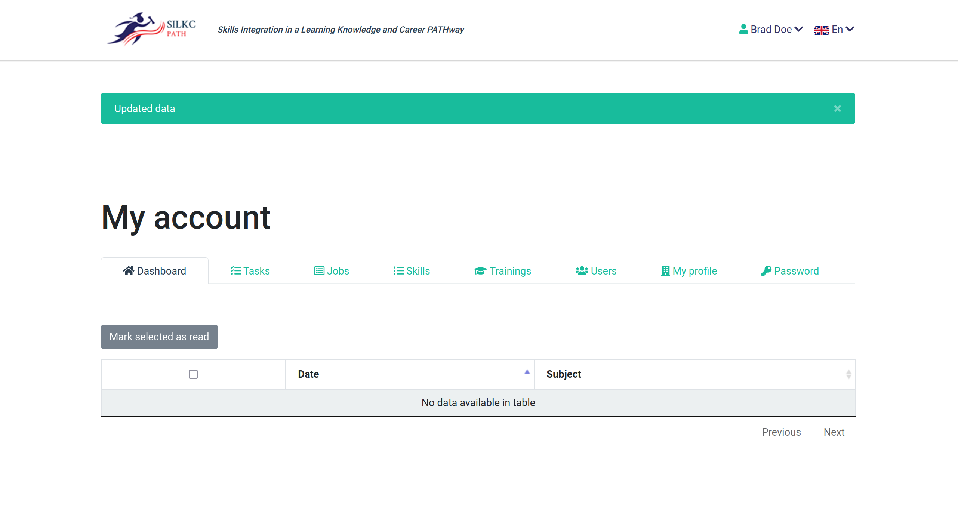The height and width of the screenshot is (512, 958).
Task: Click the ascending sort arrow on Date column
Action: click(527, 372)
